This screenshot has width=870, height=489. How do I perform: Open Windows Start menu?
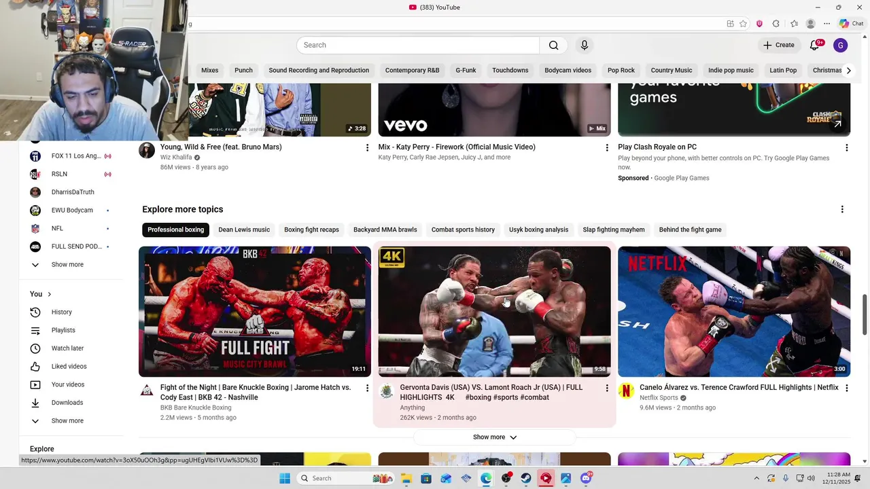pyautogui.click(x=284, y=478)
